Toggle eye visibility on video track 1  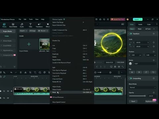pos(12,91)
